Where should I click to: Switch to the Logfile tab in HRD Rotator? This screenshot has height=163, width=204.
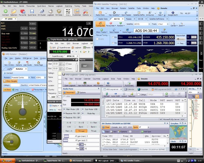[x=9, y=69]
